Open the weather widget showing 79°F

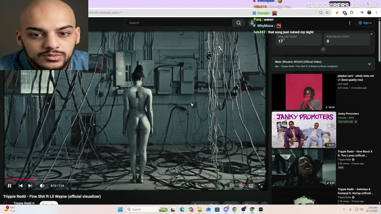(x=10, y=209)
